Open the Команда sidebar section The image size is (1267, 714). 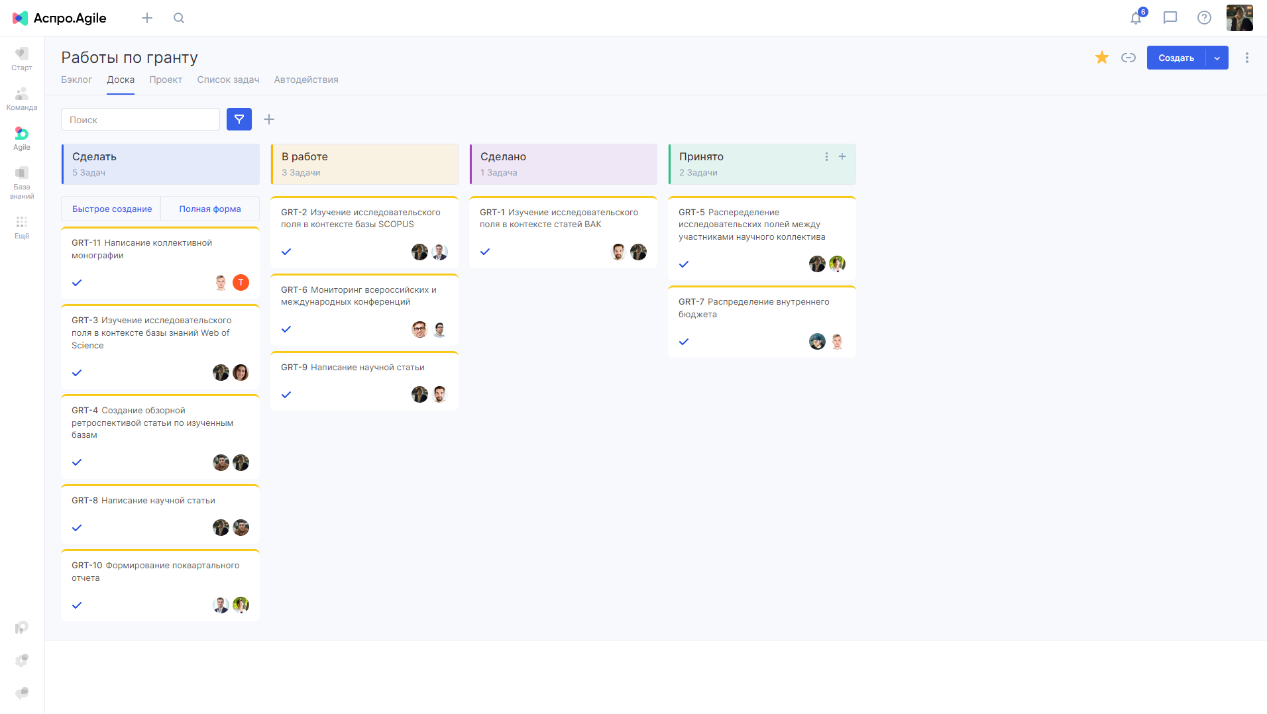(22, 99)
